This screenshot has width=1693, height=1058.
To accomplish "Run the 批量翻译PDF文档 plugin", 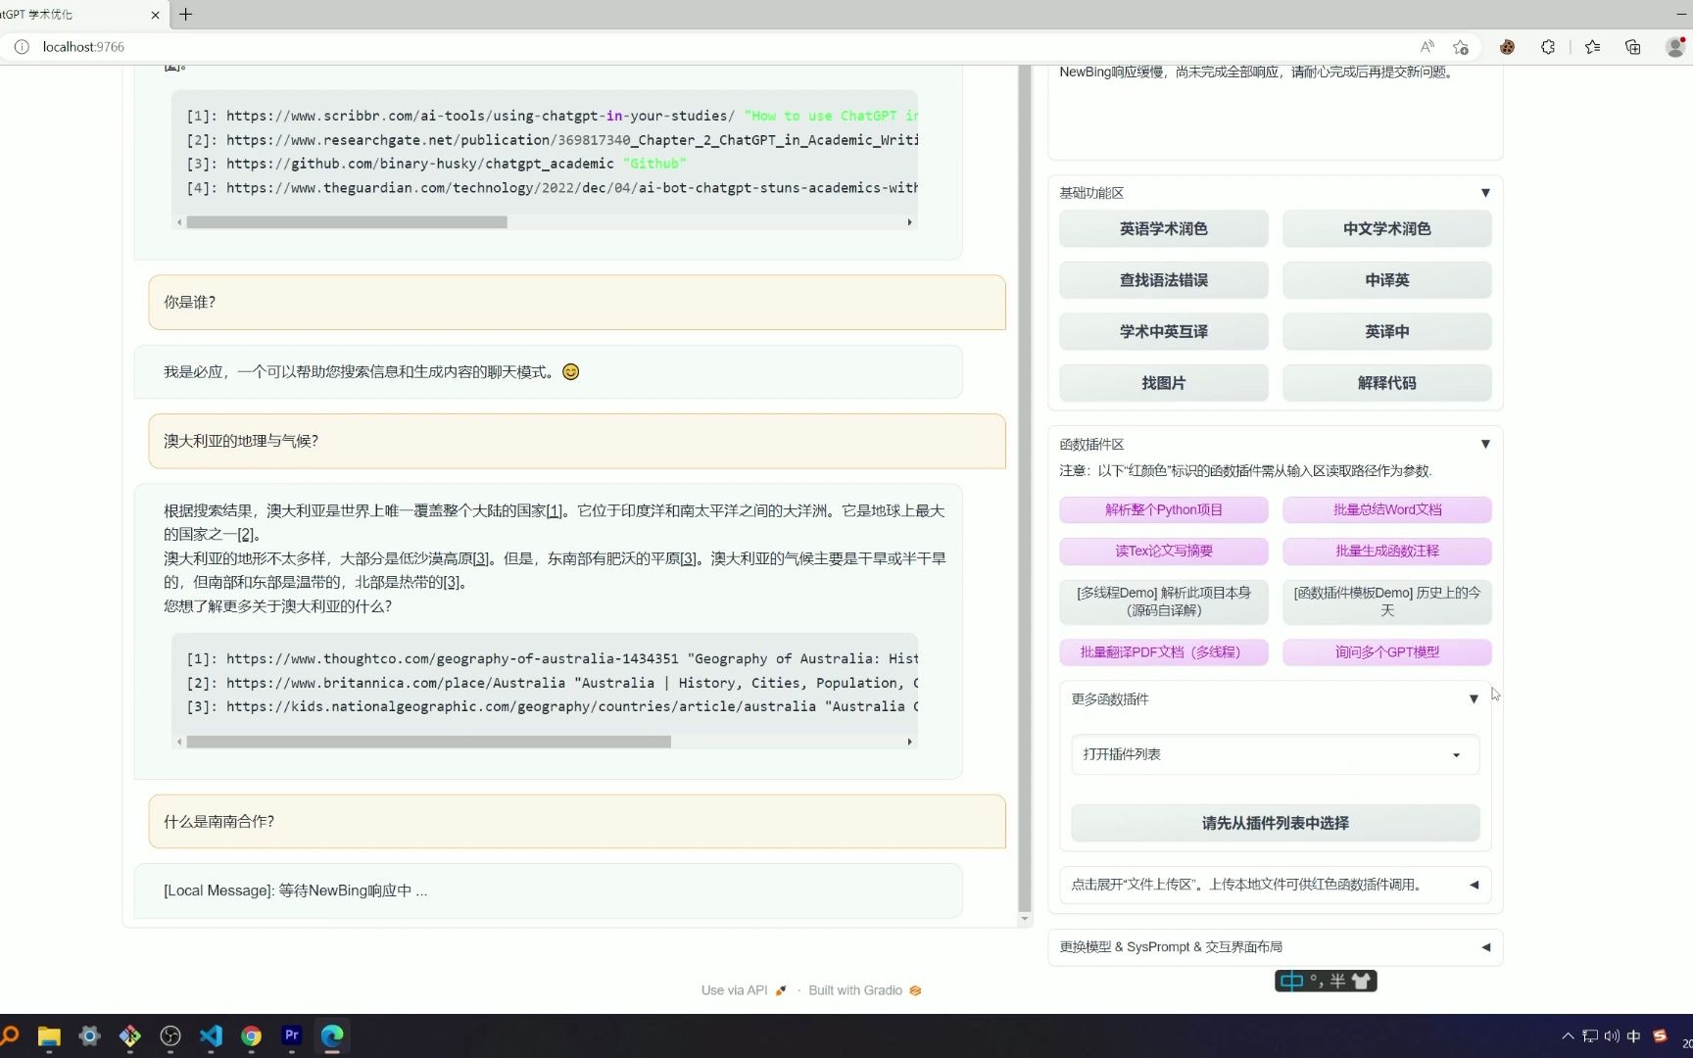I will 1163,652.
